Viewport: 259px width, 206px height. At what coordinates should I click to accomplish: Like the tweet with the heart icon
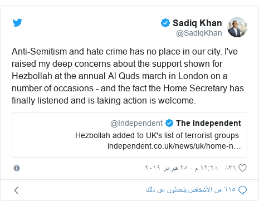[242, 168]
